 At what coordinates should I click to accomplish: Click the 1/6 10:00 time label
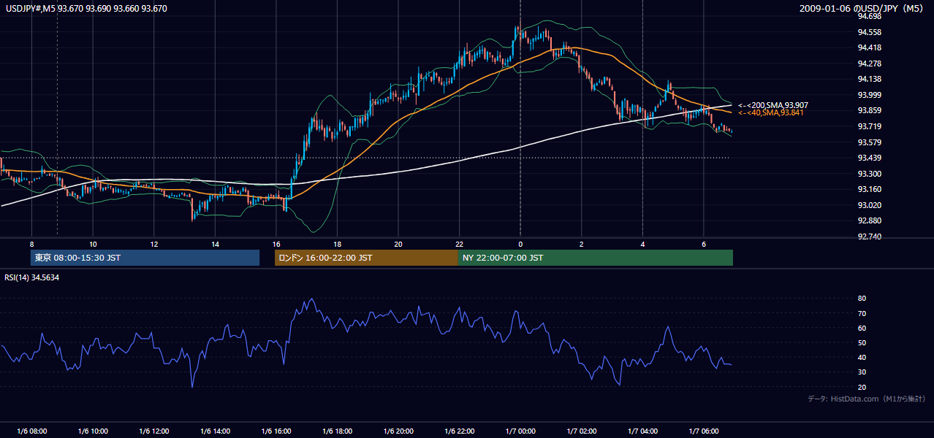pyautogui.click(x=93, y=431)
